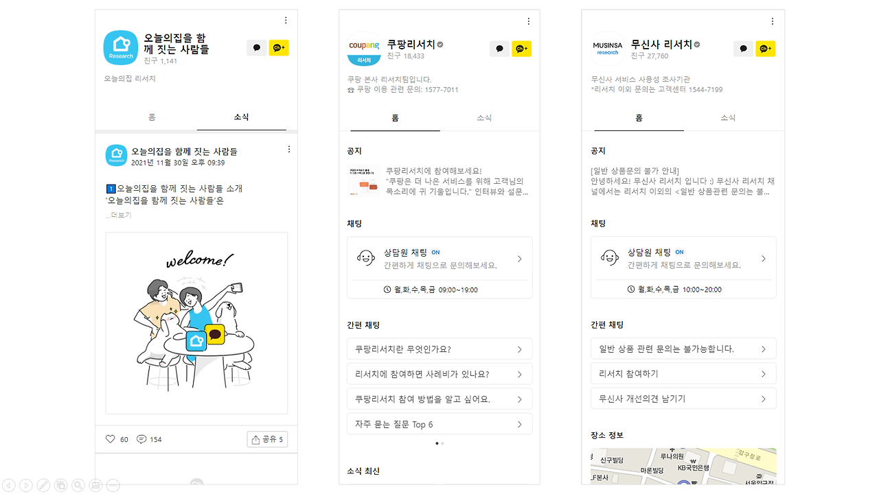This screenshot has width=879, height=494.
Task: Open the welcome illustration image
Action: tap(196, 323)
